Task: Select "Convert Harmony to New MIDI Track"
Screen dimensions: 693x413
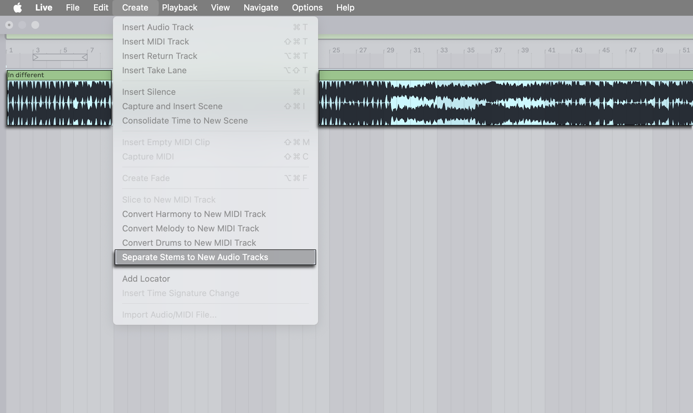Action: point(194,214)
